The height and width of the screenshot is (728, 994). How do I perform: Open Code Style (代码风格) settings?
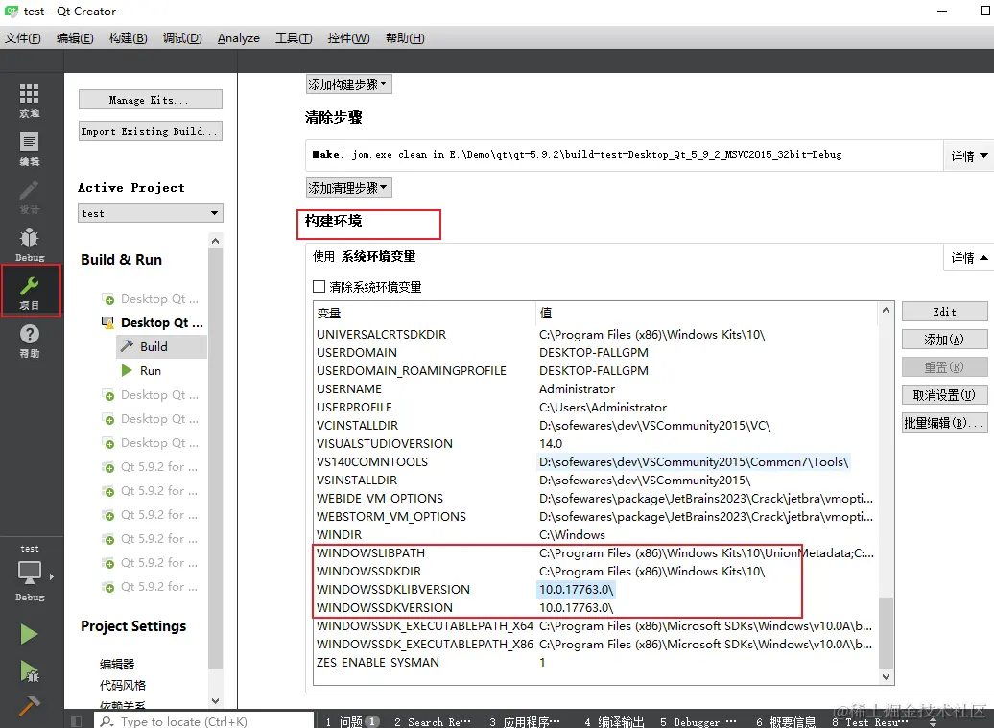[123, 686]
